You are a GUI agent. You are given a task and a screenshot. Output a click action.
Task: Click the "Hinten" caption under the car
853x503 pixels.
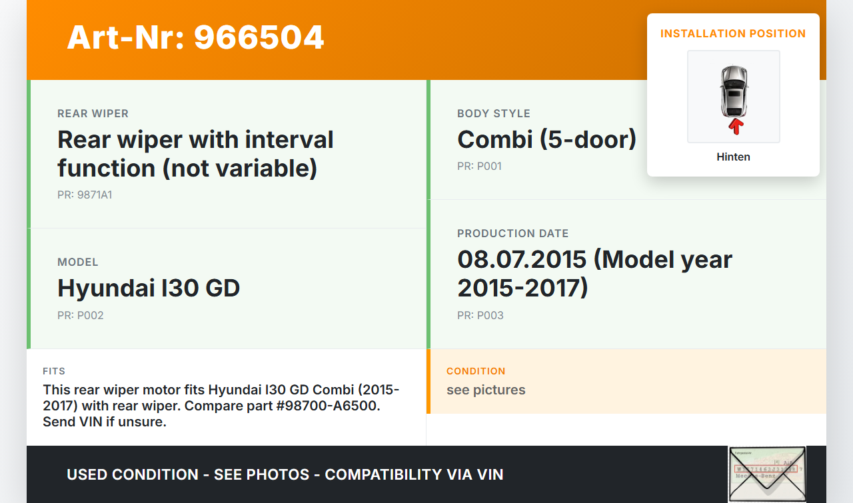coord(733,157)
